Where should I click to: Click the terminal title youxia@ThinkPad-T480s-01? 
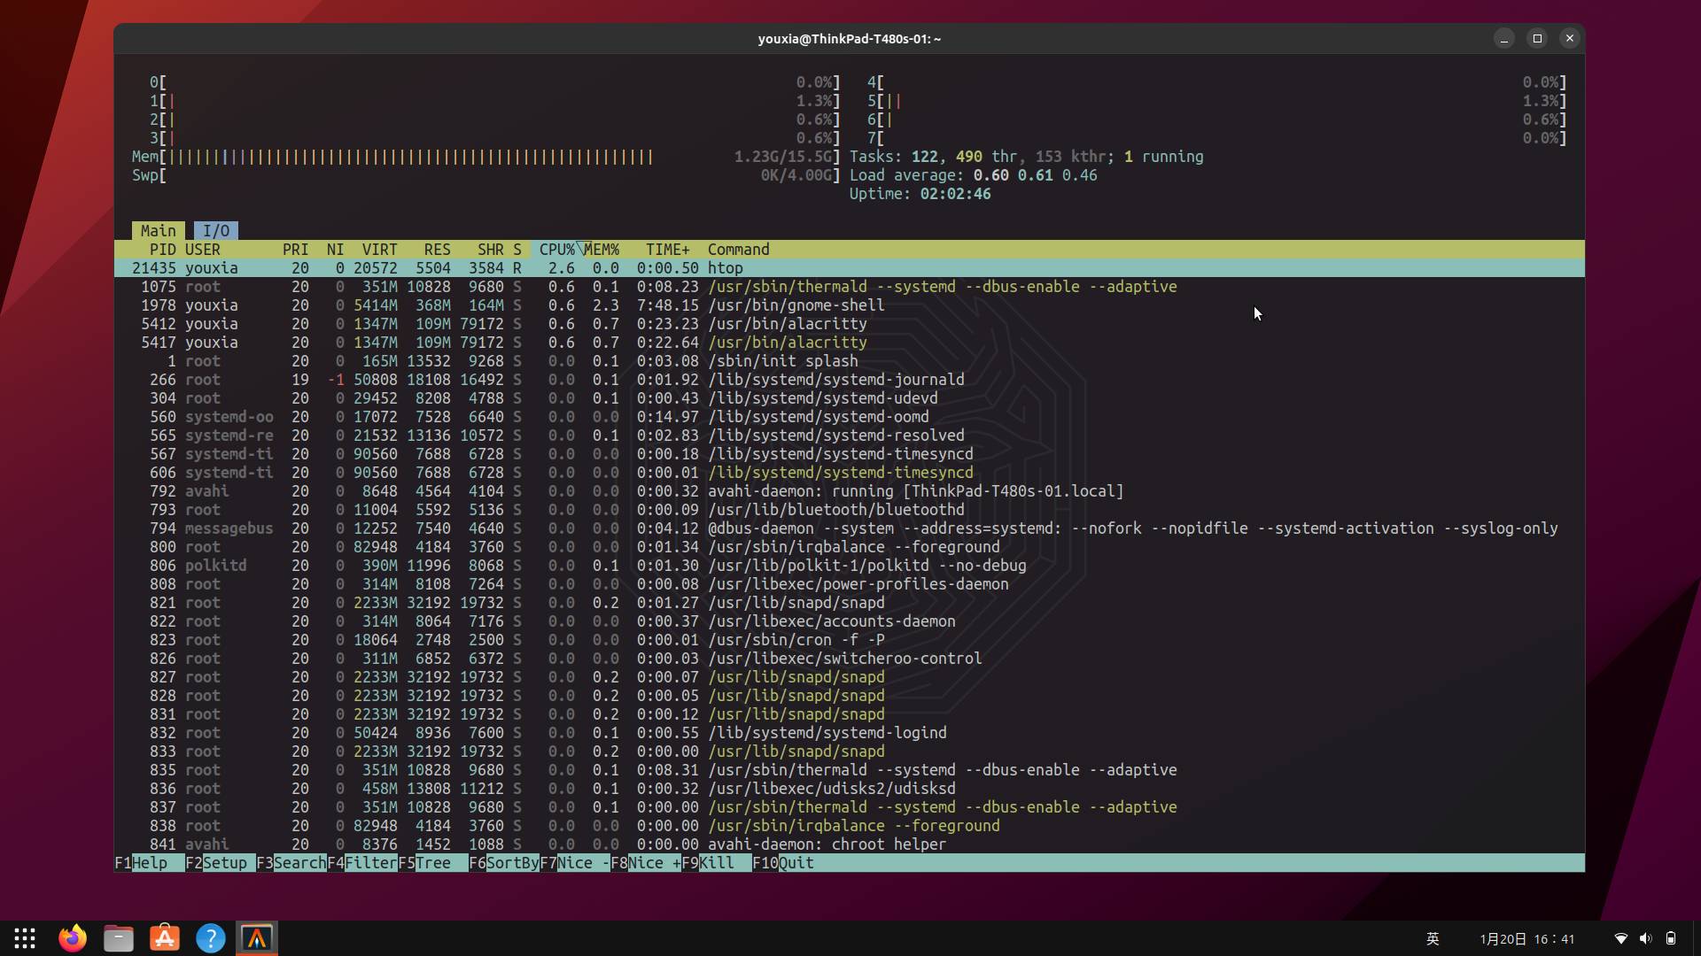(849, 39)
